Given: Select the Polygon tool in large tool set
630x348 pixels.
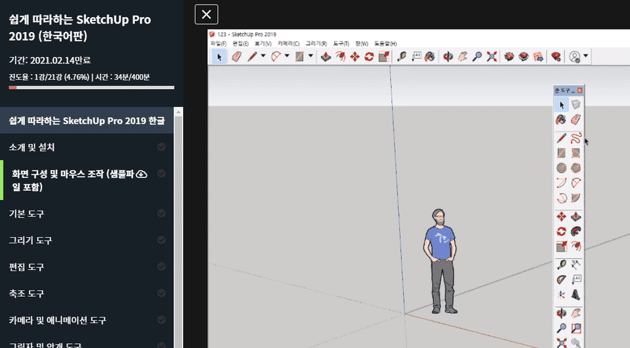Looking at the screenshot, I should pos(576,168).
